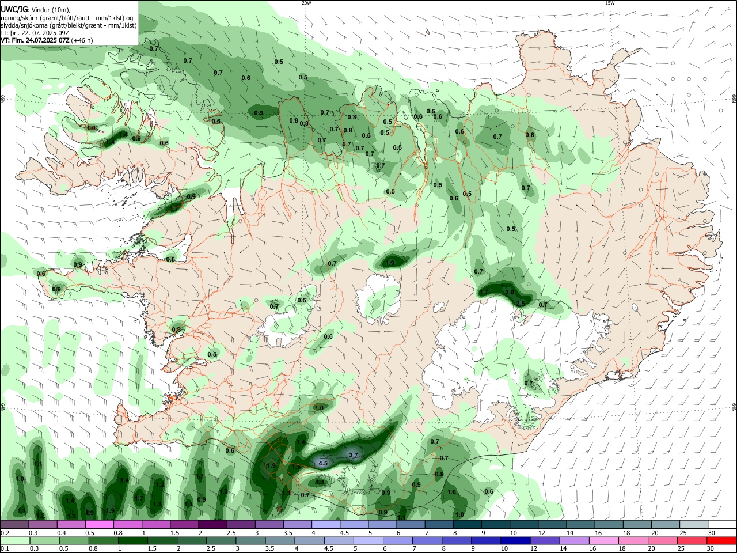This screenshot has width=737, height=553.
Task: Select the muted purple 0.2 swatch in upper legend row
Action: pos(15,525)
